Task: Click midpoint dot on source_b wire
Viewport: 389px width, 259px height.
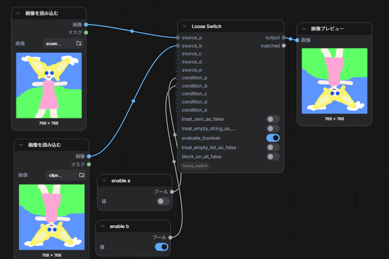Action: pyautogui.click(x=133, y=101)
